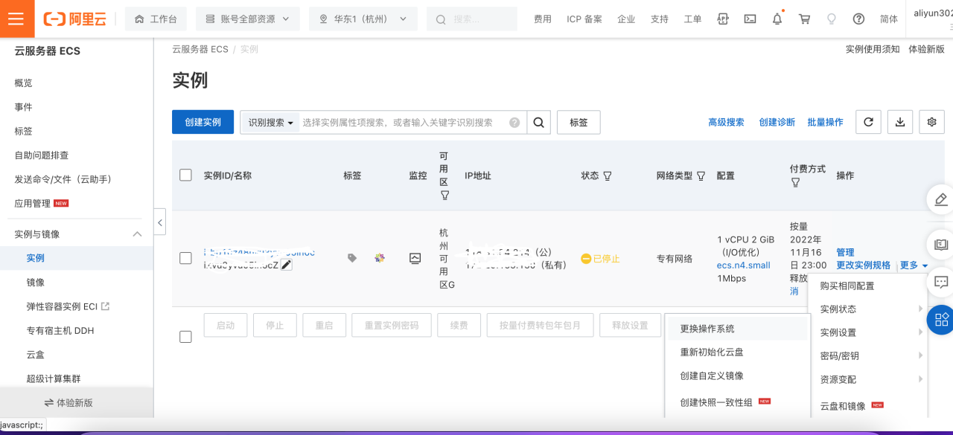Click the 标签 filter button
The width and height of the screenshot is (953, 435).
579,122
